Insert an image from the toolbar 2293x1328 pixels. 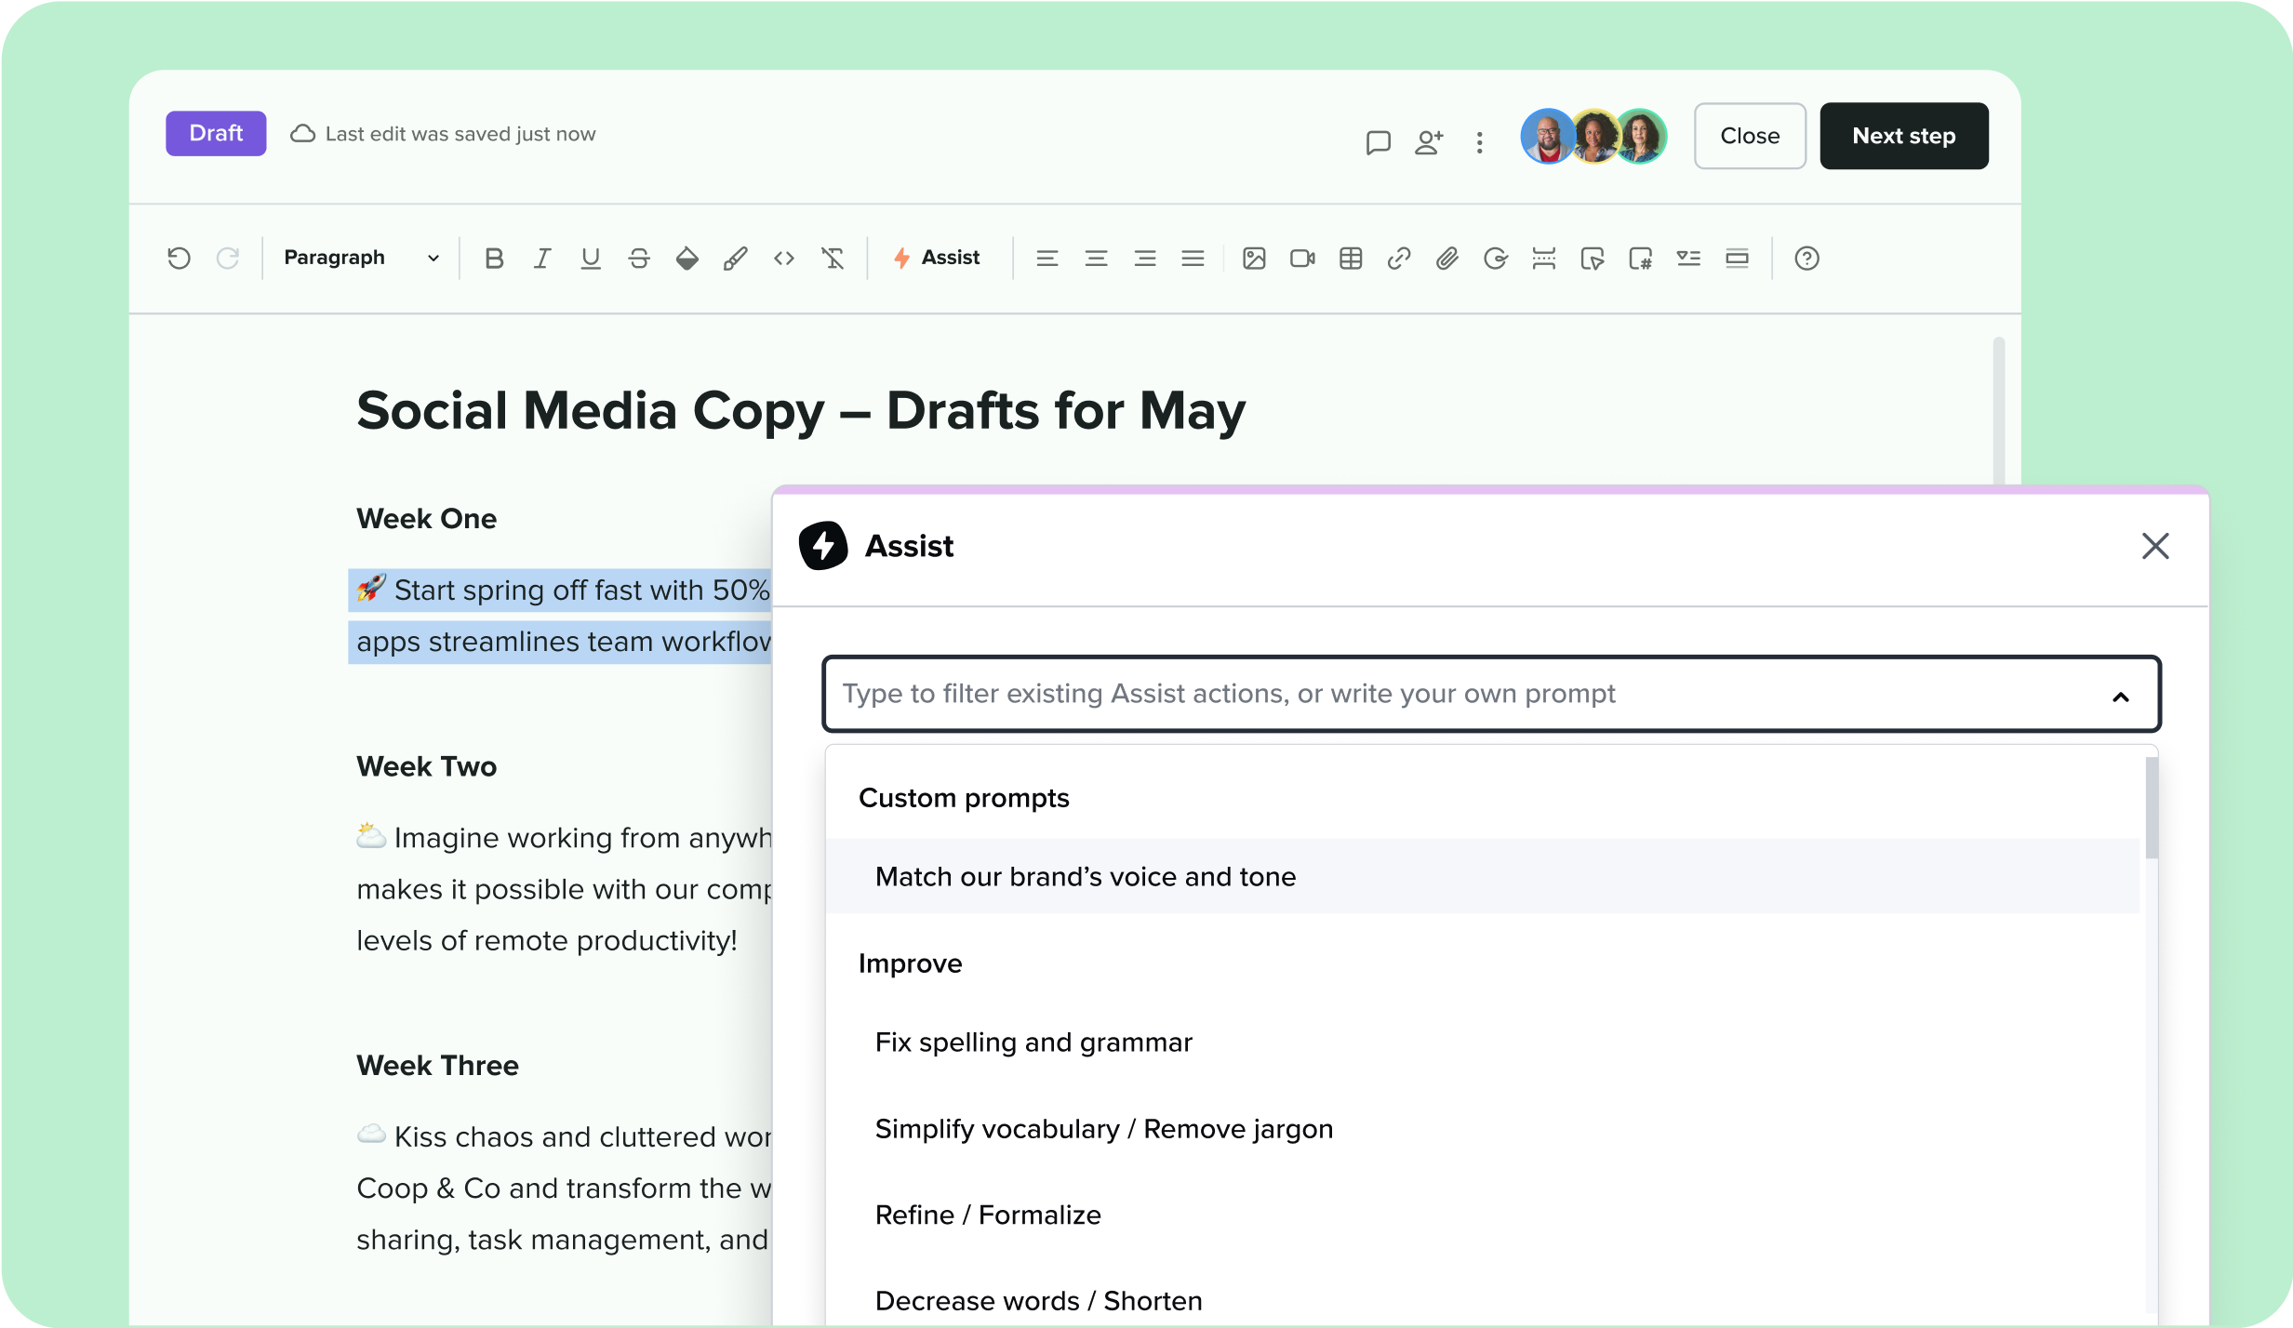click(1253, 259)
